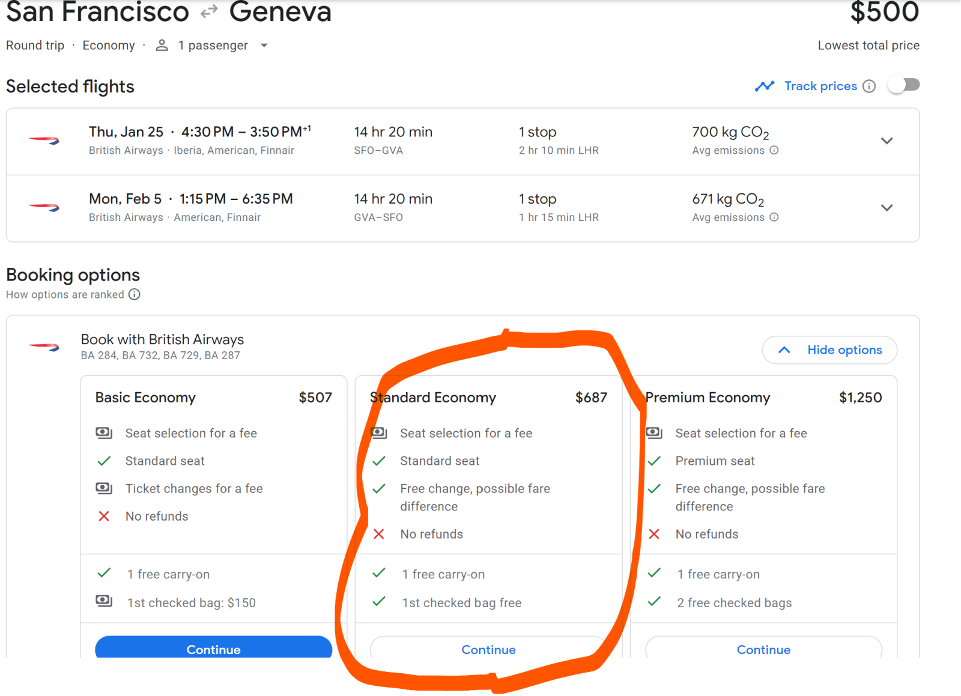Click the Round trip label

[35, 46]
